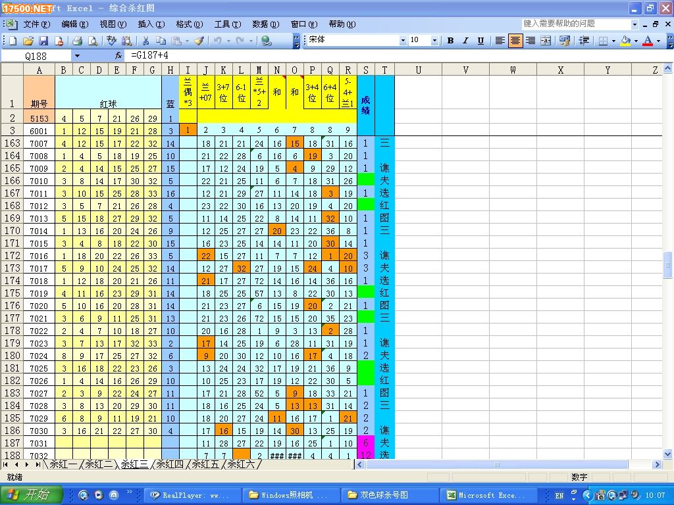674x505 pixels.
Task: Go to last sheet tab navigation arrow
Action: 38,464
